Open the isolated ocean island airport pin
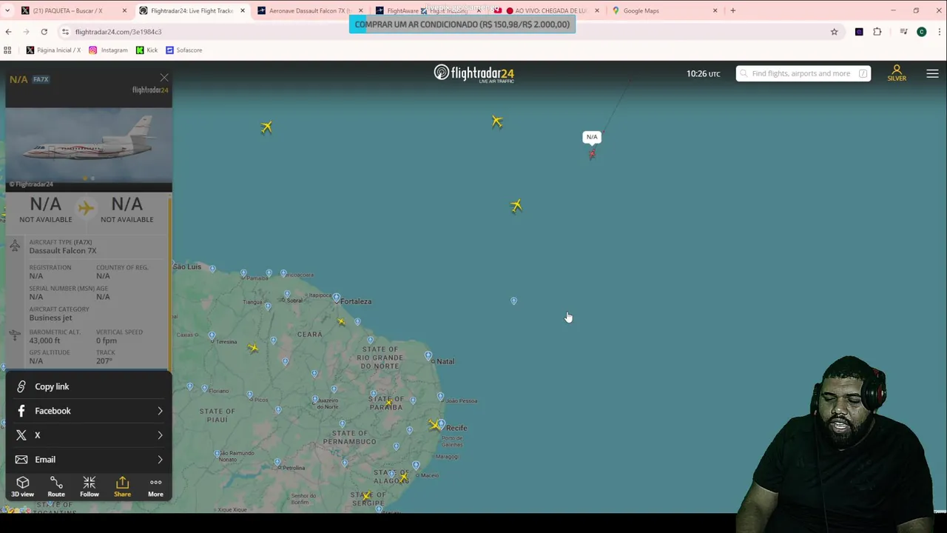 click(x=513, y=301)
